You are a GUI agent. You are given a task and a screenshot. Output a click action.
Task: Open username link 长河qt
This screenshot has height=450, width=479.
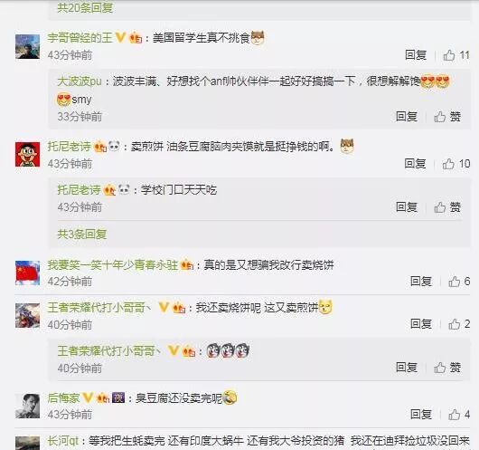63,441
